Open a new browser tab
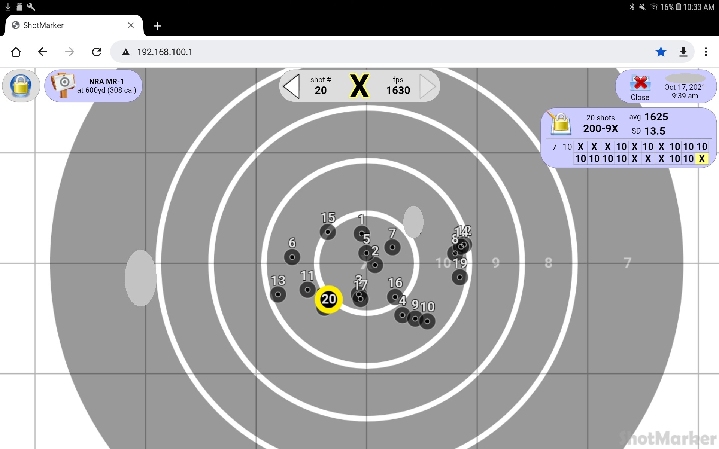 click(x=157, y=25)
